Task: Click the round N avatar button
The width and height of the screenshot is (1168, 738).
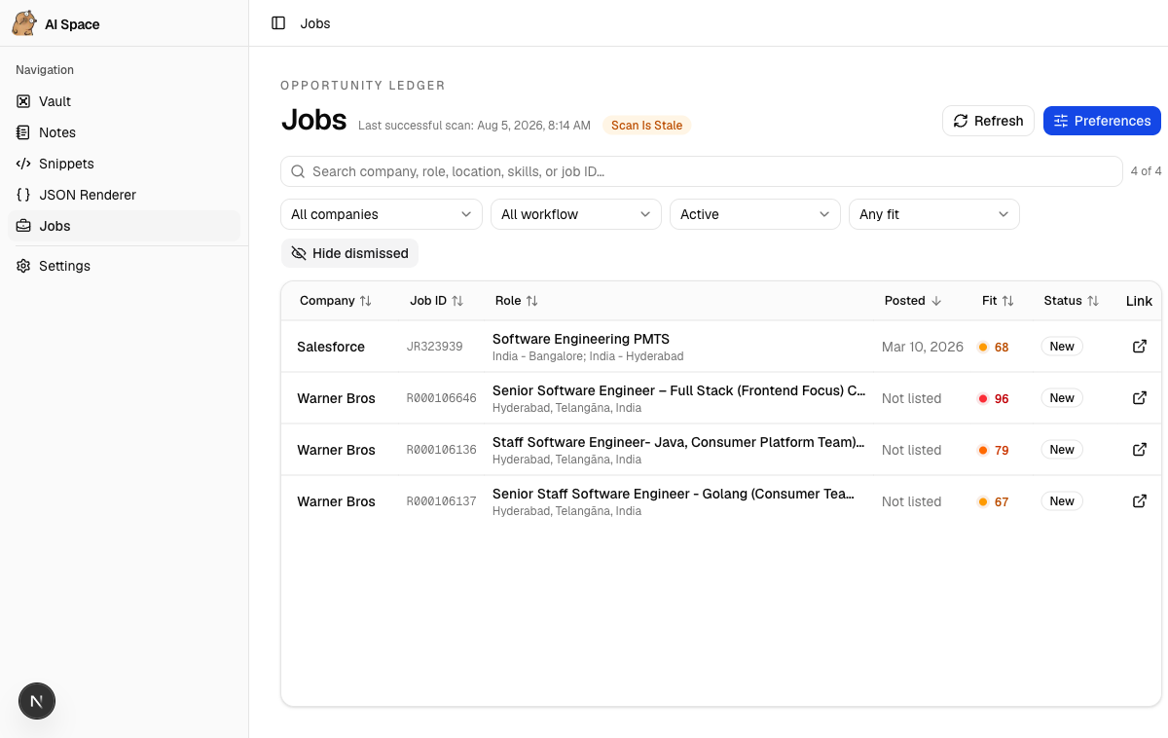Action: pos(37,701)
